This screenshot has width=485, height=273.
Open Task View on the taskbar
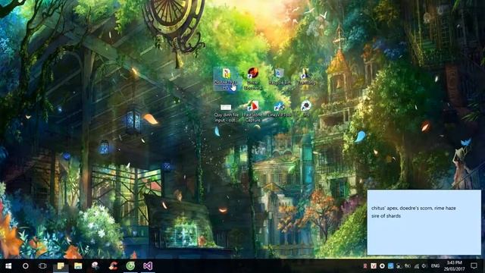point(42,266)
